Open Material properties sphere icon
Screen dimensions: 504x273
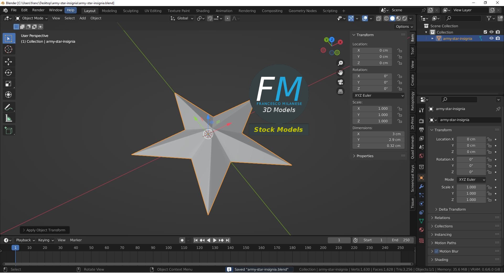click(421, 230)
